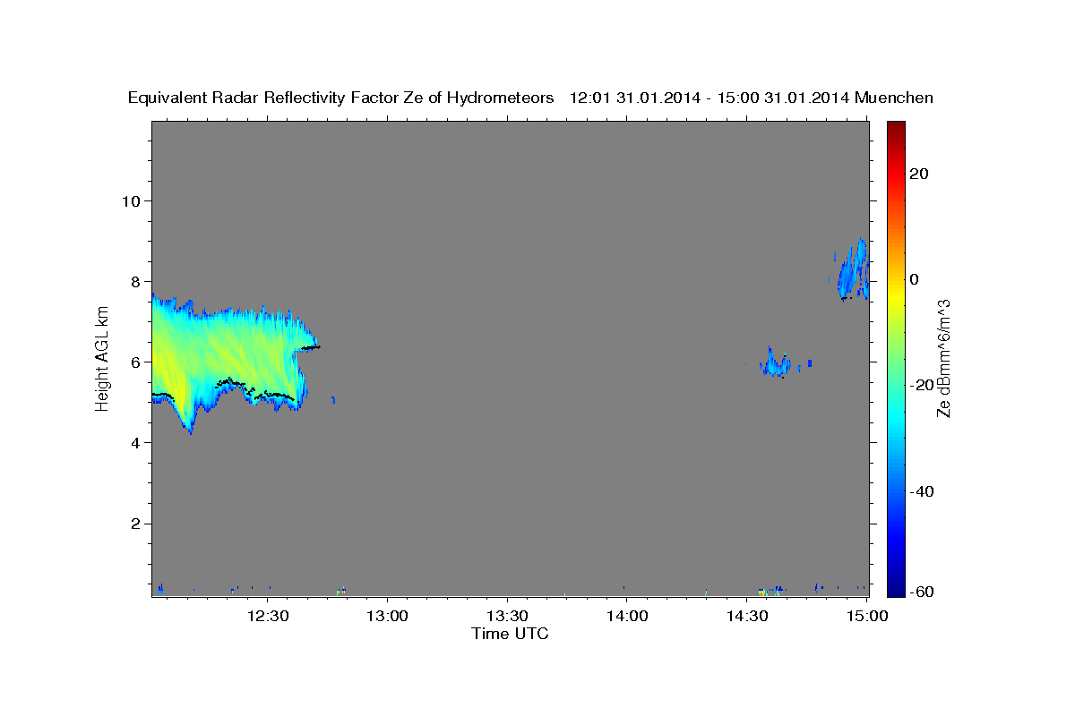Click the '12:30' time tick label
This screenshot has height=716, width=1075.
(x=268, y=617)
